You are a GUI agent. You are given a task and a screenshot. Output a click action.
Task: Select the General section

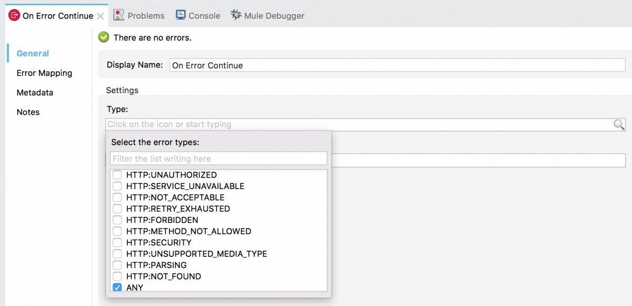tap(33, 53)
